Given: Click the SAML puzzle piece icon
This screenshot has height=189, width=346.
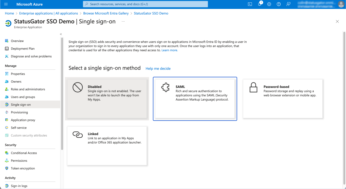Looking at the screenshot, I should pos(165,87).
